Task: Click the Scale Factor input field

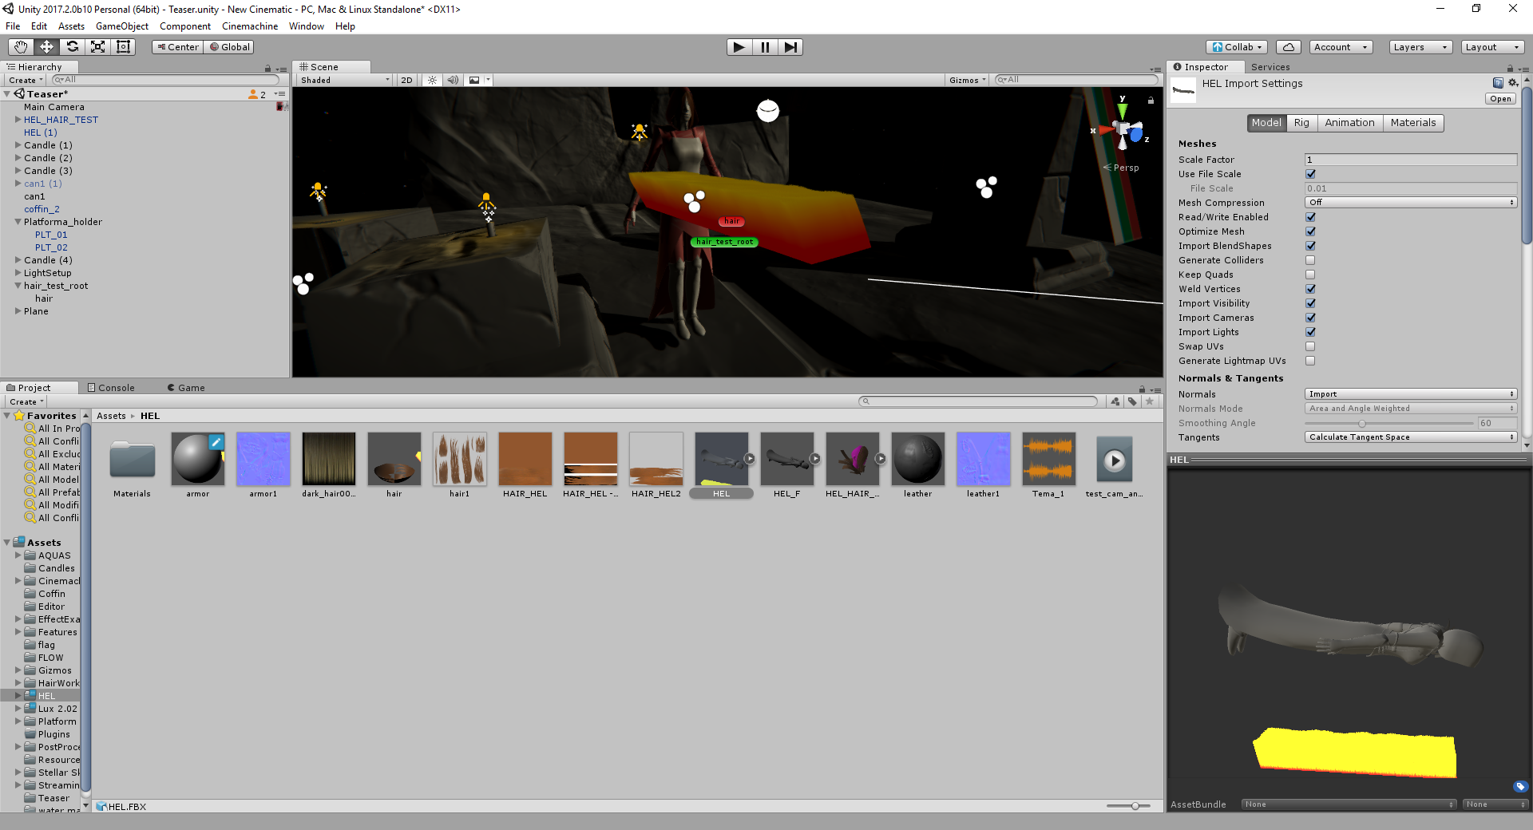Action: tap(1411, 160)
